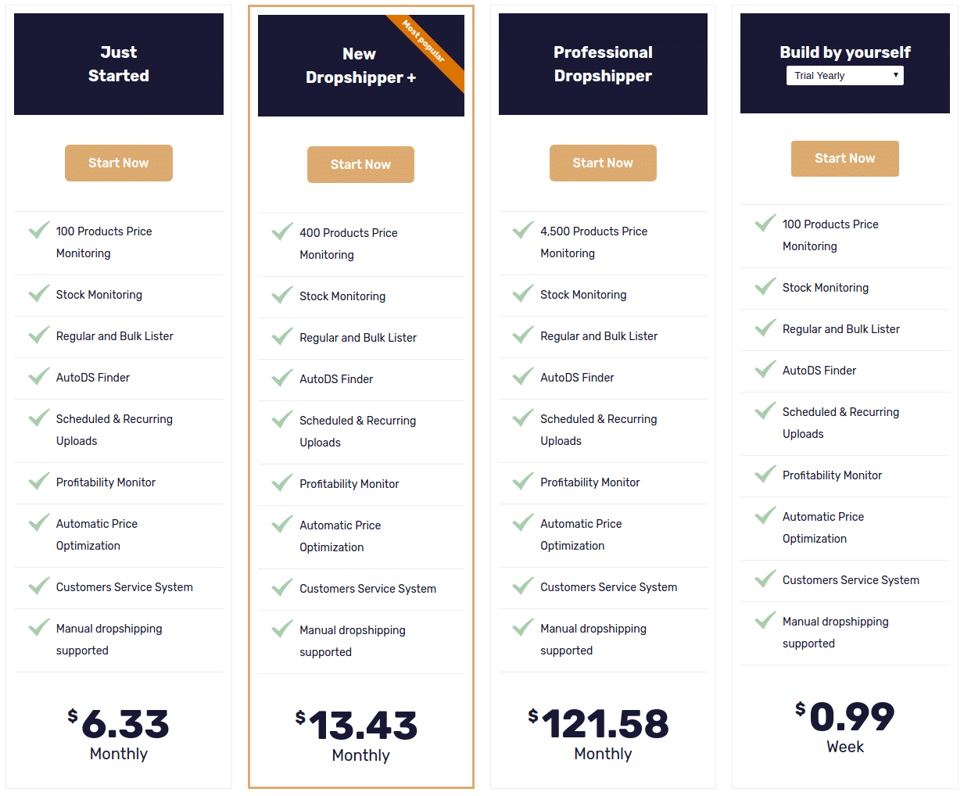Select the Just Started plan header
The height and width of the screenshot is (796, 964).
click(x=119, y=64)
